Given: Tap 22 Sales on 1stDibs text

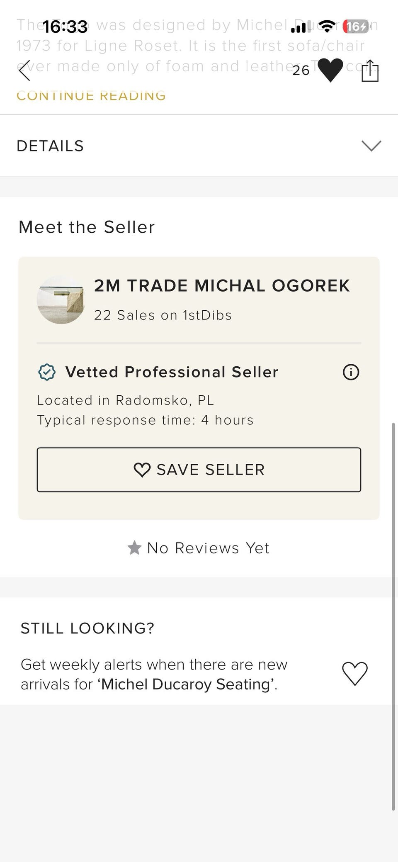Looking at the screenshot, I should [163, 315].
